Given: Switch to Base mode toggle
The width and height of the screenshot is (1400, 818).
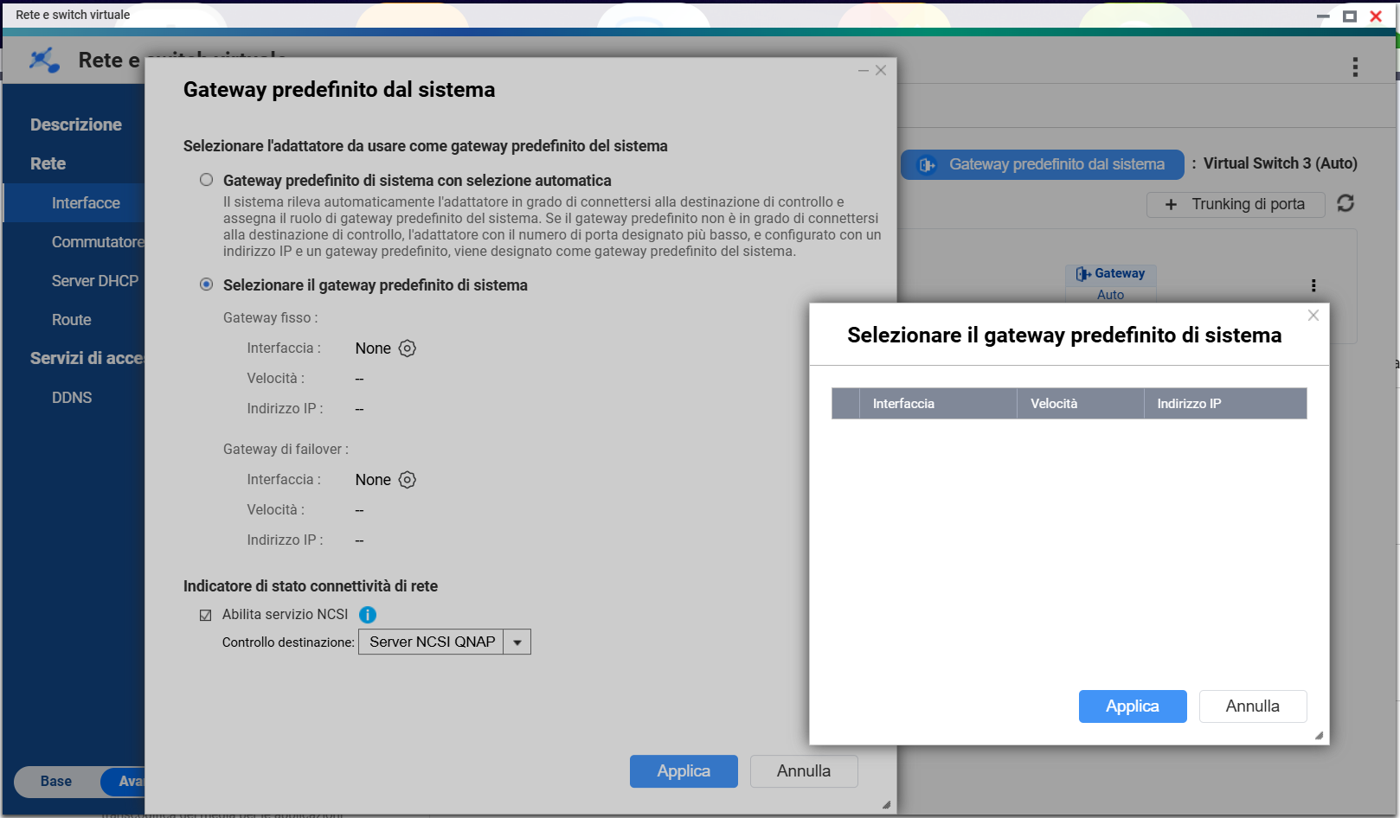Looking at the screenshot, I should click(56, 781).
